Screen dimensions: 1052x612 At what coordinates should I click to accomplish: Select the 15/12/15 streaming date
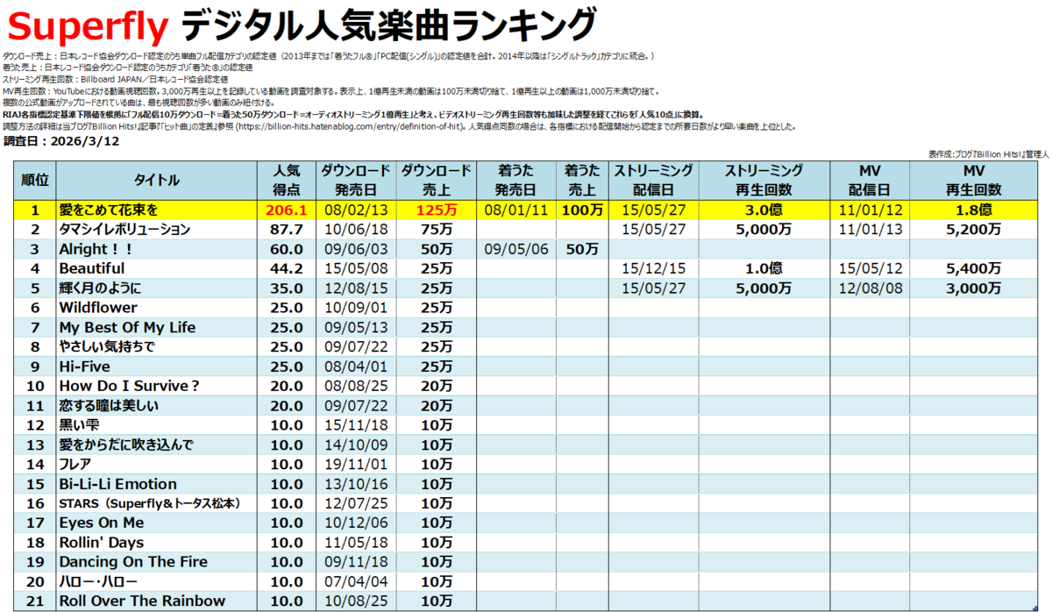653,268
